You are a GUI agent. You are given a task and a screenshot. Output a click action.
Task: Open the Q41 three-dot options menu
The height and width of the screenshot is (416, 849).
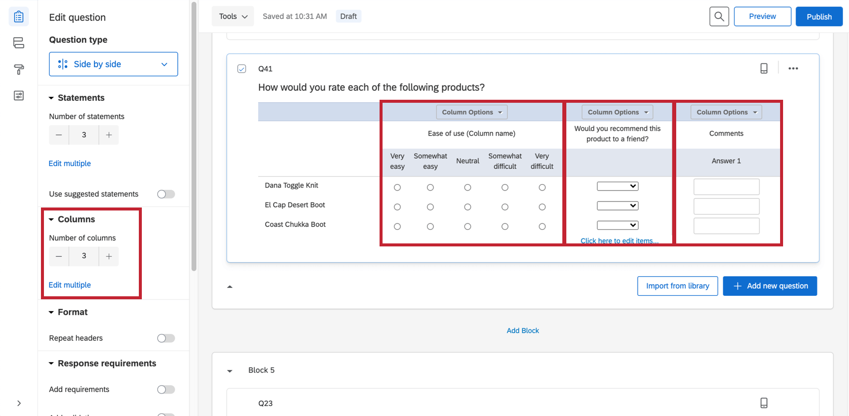[793, 68]
